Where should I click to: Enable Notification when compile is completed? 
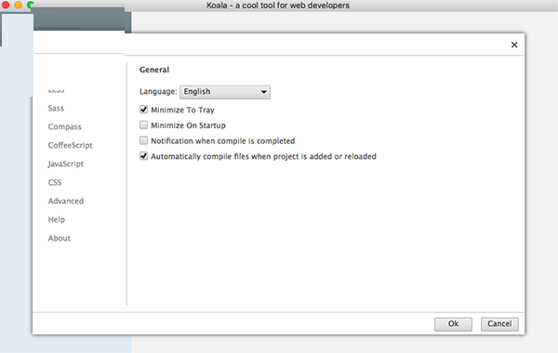[143, 141]
